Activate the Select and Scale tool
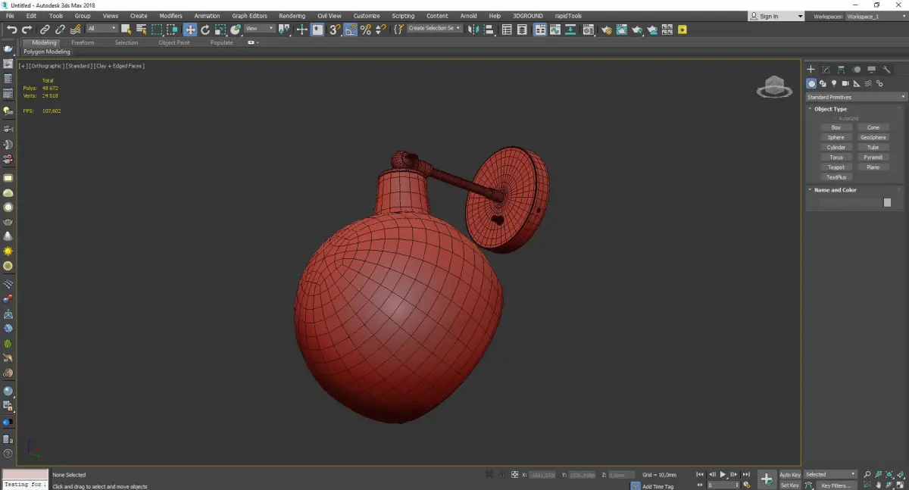The height and width of the screenshot is (490, 909). coord(220,30)
